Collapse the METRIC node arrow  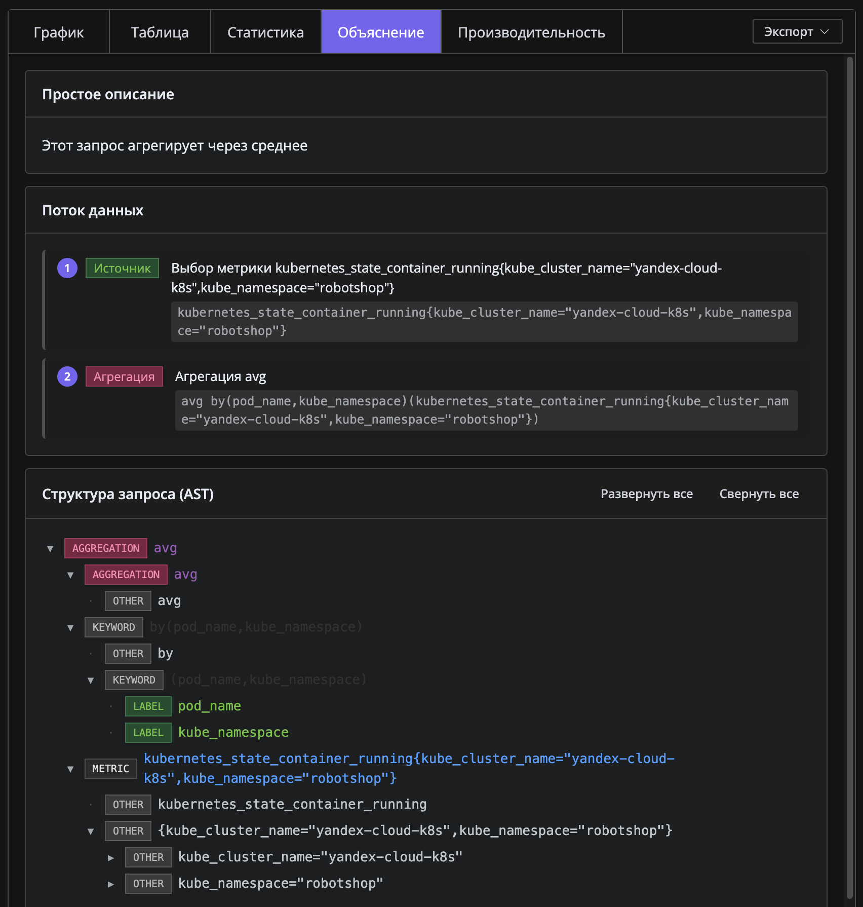click(x=70, y=769)
